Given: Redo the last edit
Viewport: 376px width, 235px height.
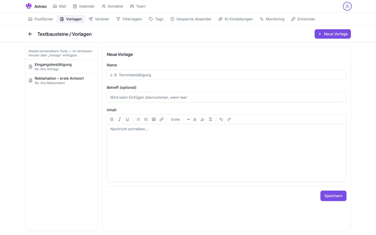Looking at the screenshot, I should coord(229,120).
